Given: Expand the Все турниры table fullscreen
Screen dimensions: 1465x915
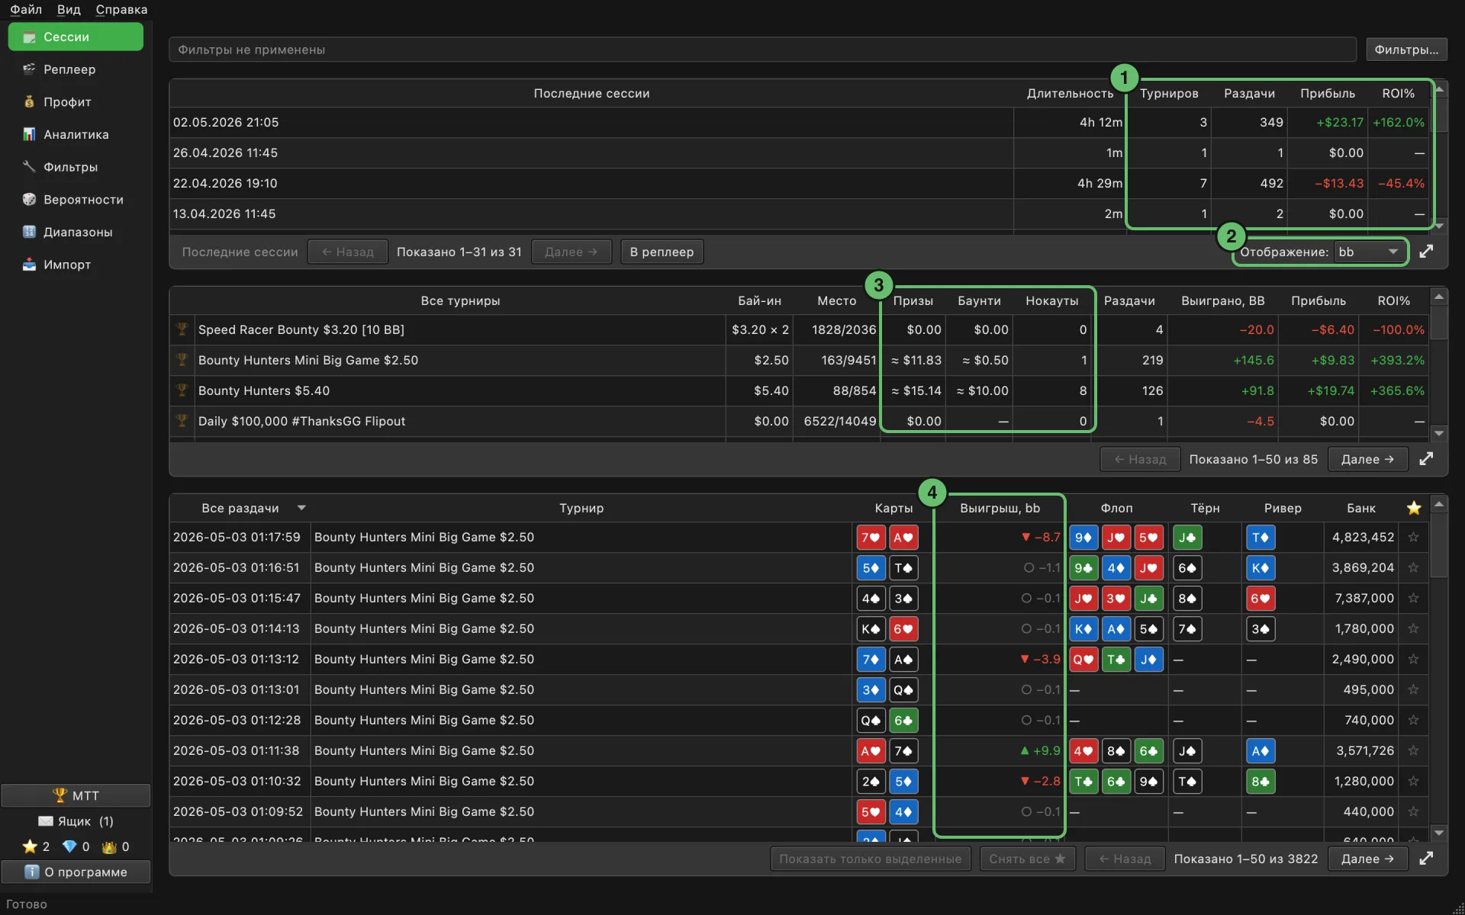Looking at the screenshot, I should click(x=1426, y=459).
